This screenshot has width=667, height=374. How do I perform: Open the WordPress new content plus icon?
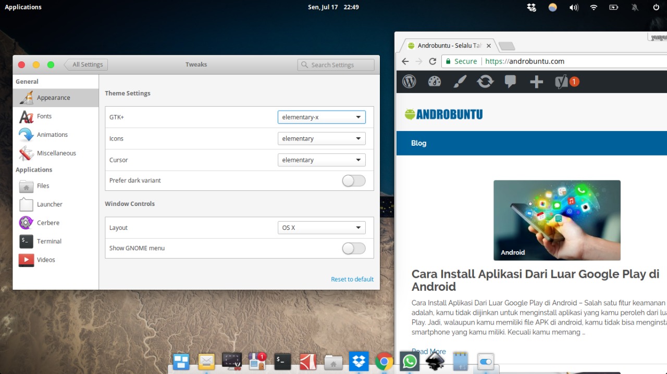(536, 82)
